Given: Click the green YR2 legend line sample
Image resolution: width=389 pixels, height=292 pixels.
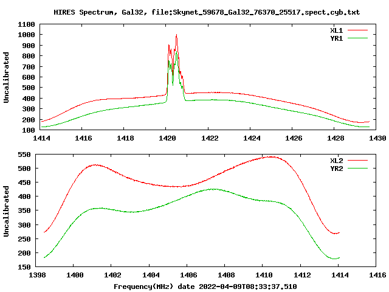Looking at the screenshot, I should pyautogui.click(x=357, y=169).
